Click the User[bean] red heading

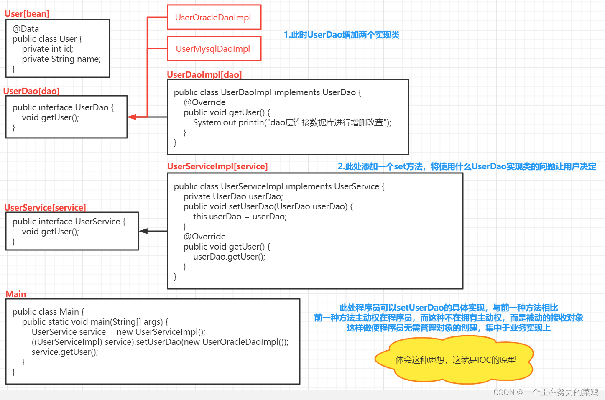tap(27, 14)
